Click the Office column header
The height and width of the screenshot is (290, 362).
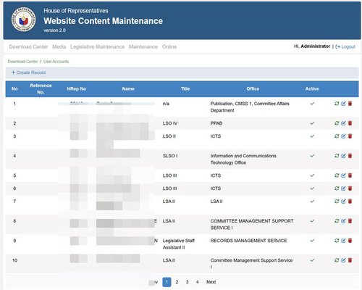[x=253, y=89]
